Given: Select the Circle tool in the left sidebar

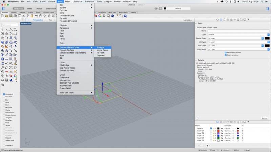Looking at the screenshot, I should [2, 34].
